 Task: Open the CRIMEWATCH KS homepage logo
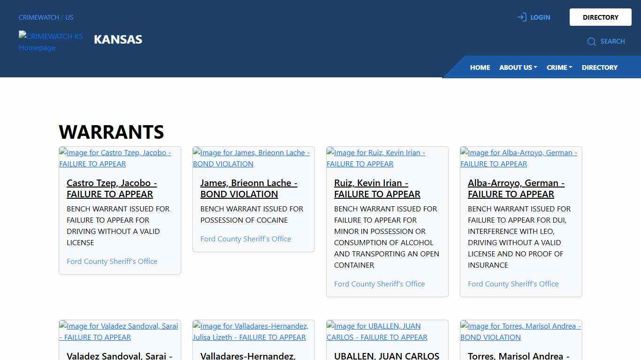[x=51, y=42]
